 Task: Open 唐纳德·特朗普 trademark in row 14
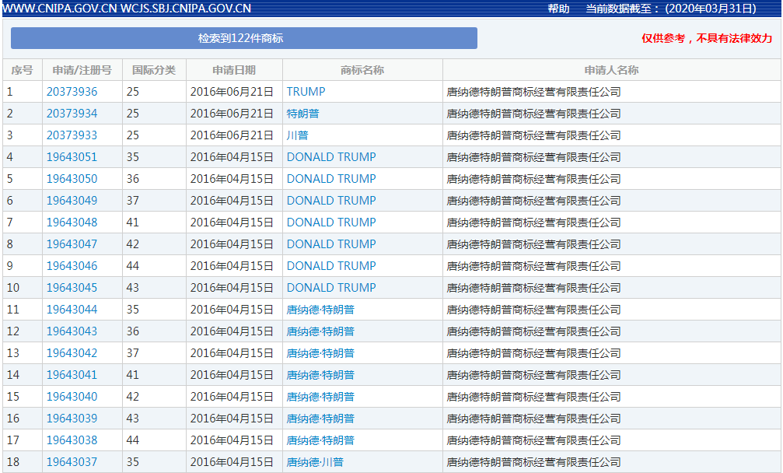320,375
